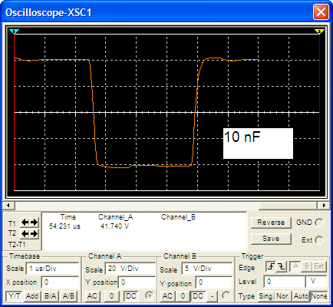Move T1 cursor left arrow

click(25, 223)
